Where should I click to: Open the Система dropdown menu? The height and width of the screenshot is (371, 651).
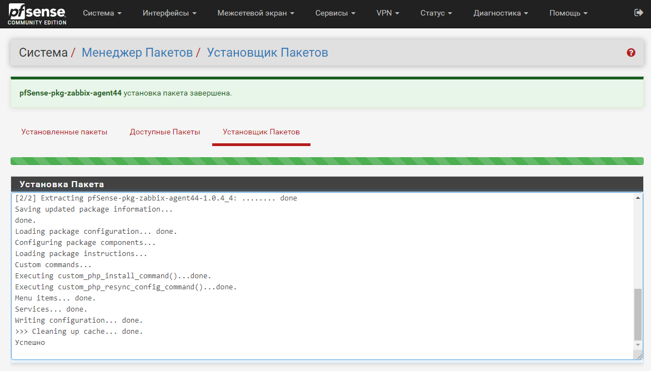(102, 13)
